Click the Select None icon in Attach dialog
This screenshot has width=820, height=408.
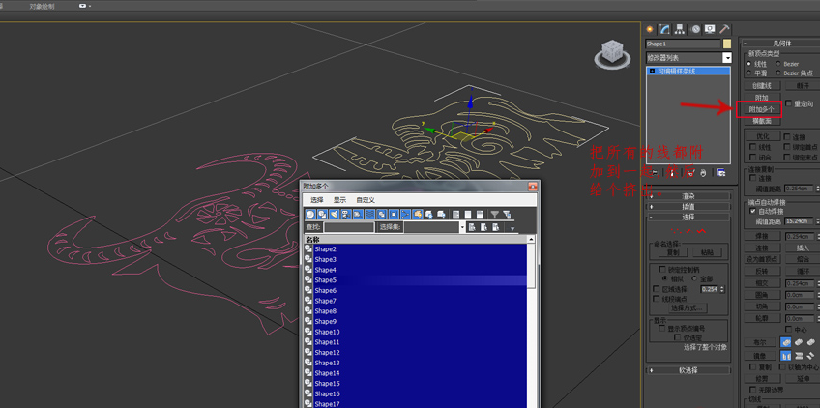467,215
